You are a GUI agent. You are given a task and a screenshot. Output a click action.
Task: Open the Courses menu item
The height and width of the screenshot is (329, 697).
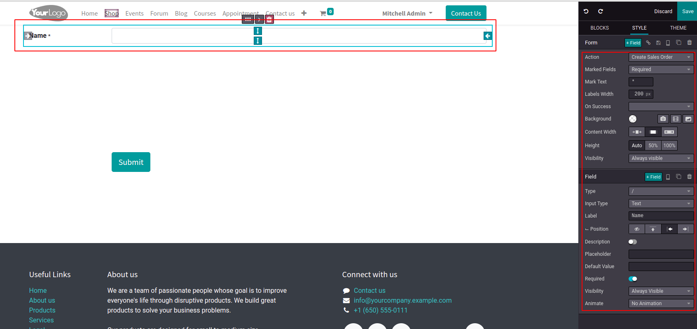[205, 13]
